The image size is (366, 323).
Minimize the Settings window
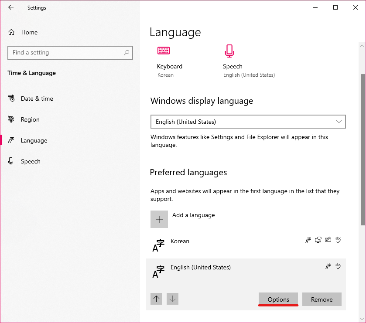(315, 7)
